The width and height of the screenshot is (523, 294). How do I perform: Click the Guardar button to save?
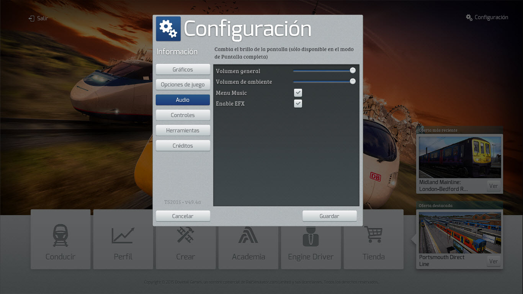click(330, 216)
